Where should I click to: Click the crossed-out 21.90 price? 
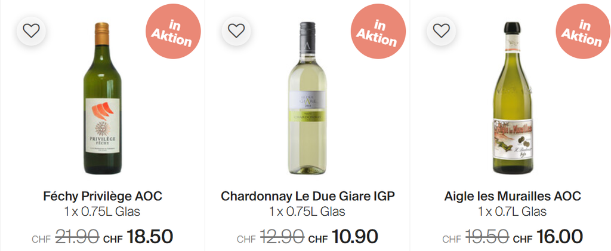pyautogui.click(x=78, y=237)
